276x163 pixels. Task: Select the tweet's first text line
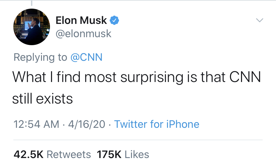(136, 77)
